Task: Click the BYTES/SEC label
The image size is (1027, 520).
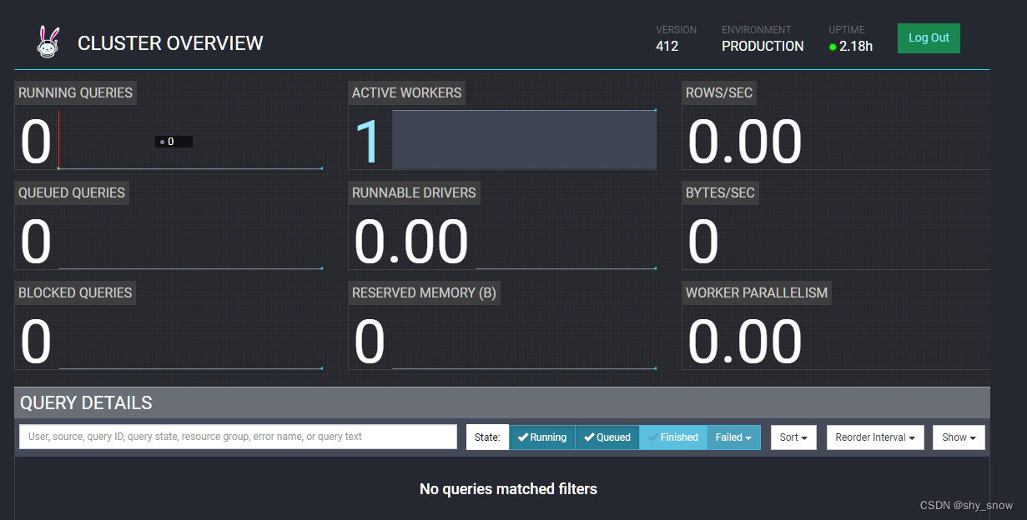Action: (720, 192)
